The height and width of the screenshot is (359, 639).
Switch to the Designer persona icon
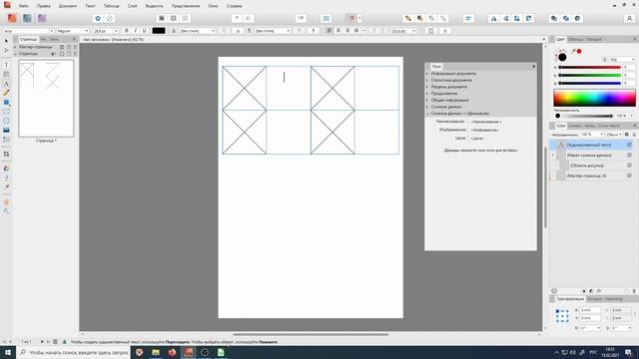point(27,18)
